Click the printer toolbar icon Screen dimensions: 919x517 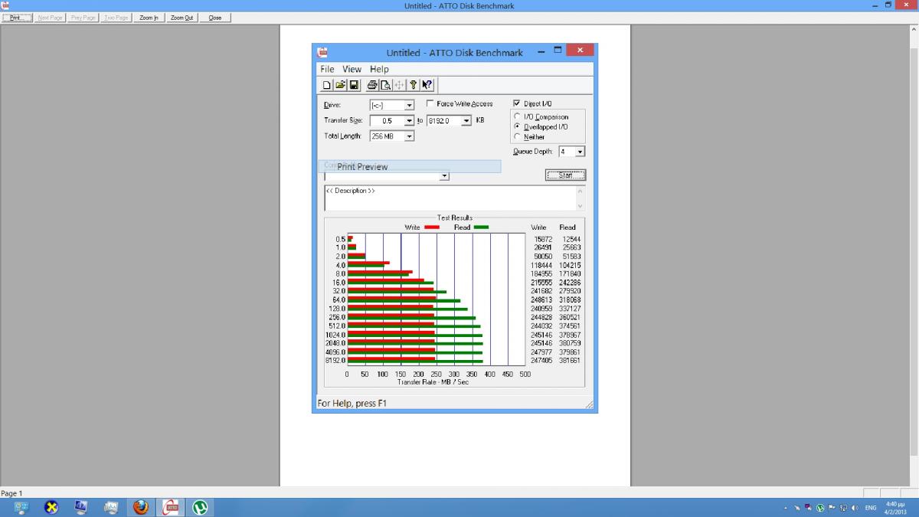[x=372, y=85]
